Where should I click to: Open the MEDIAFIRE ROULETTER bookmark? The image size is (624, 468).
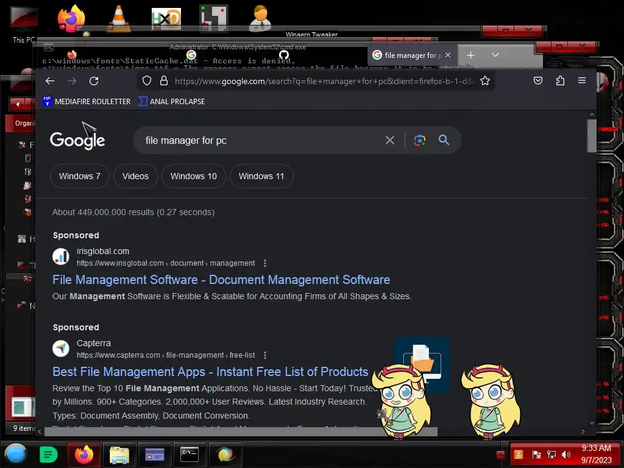[87, 102]
